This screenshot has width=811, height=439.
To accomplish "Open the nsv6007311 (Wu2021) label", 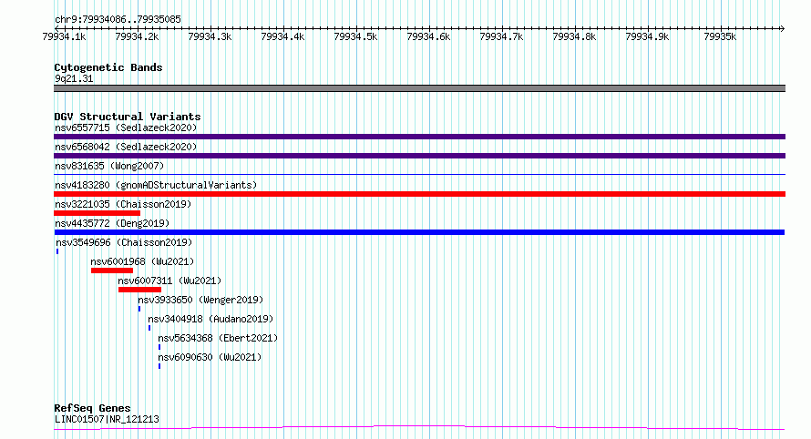I will (169, 281).
